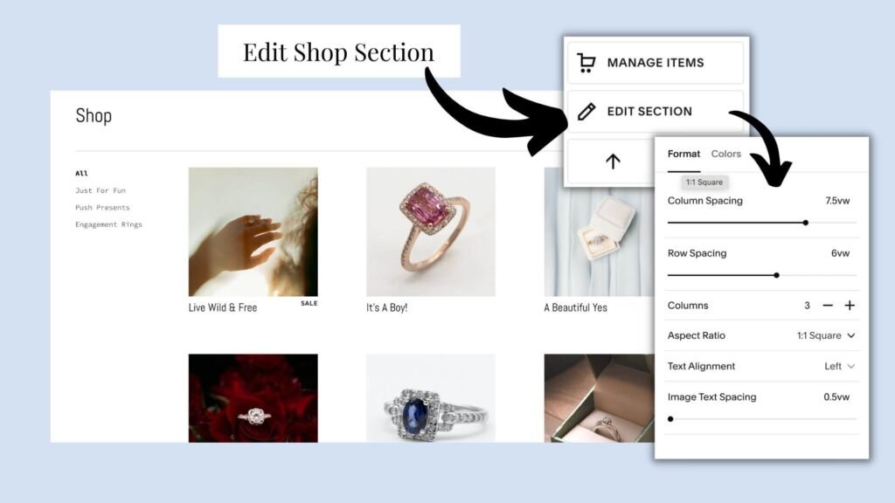Filter shop by Just For Fun category

click(x=101, y=190)
